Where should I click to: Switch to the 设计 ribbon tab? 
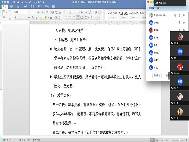[x=19, y=7]
